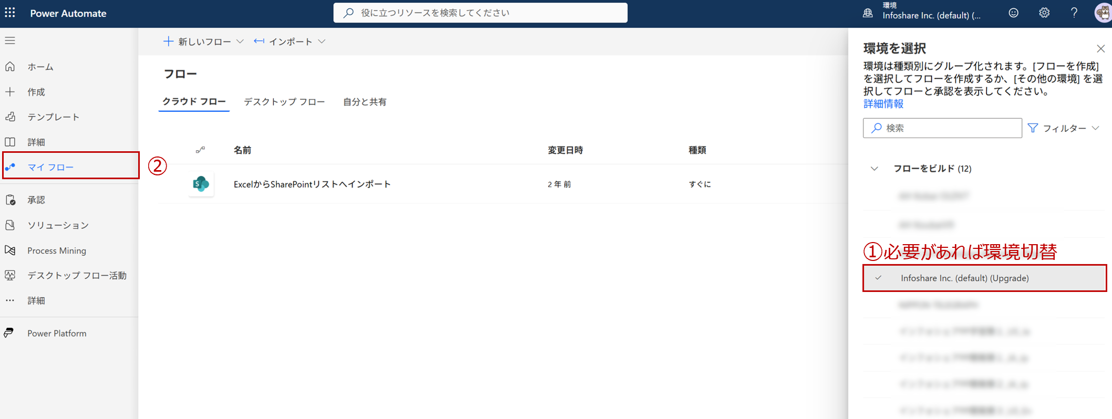Open the ExcelからSharePointリストへインポート flow
This screenshot has width=1112, height=419.
pos(312,184)
